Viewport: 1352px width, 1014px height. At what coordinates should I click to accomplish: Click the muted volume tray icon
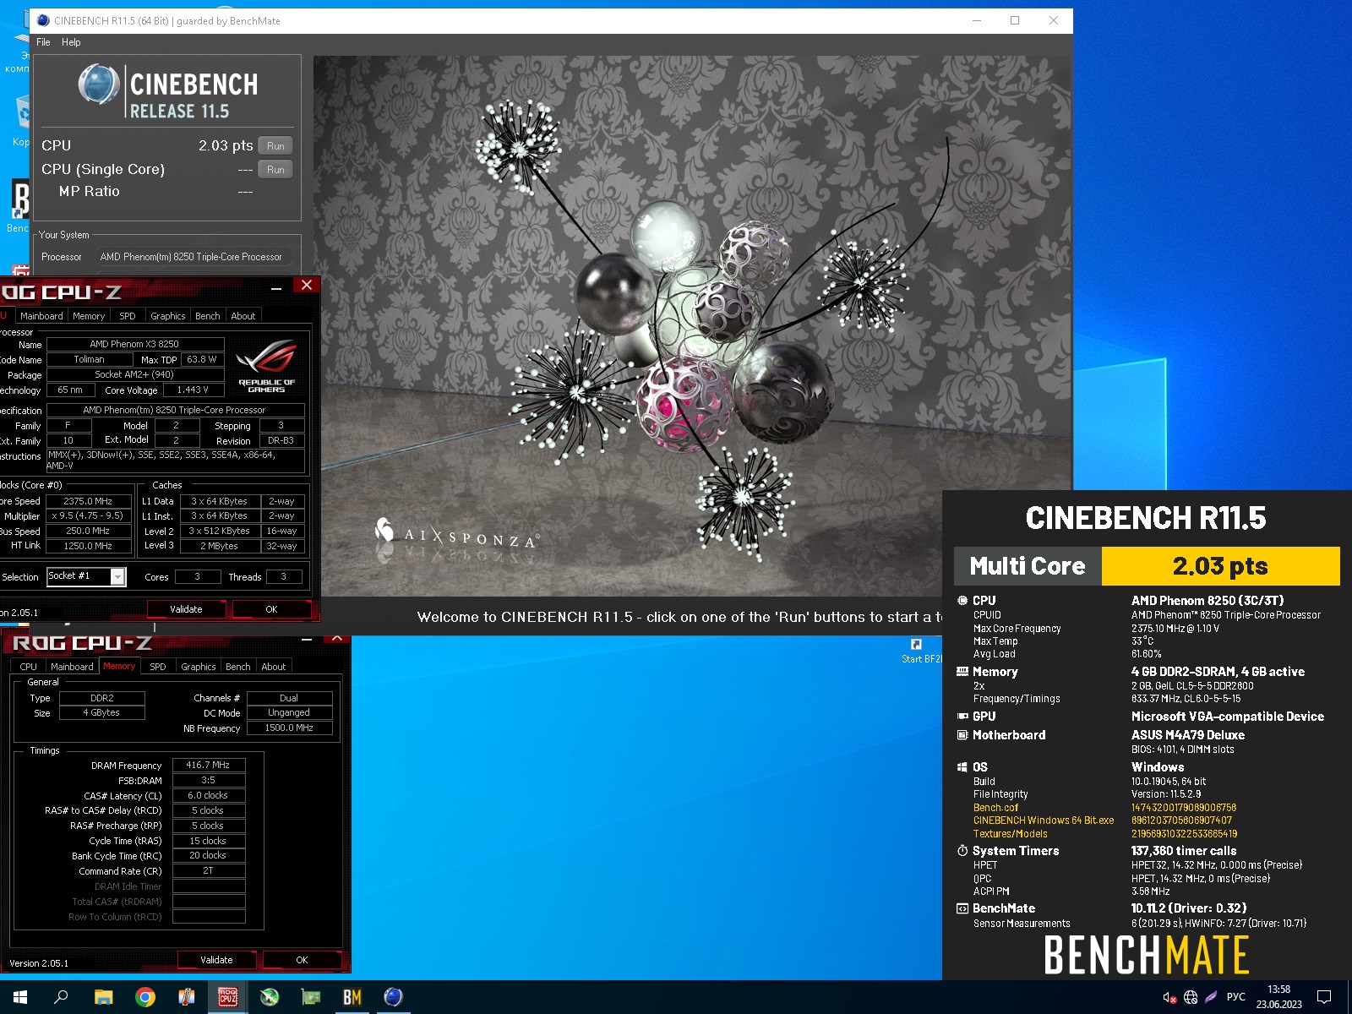tap(1169, 997)
